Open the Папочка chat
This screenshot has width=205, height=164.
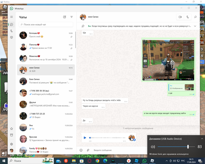click(x=46, y=47)
